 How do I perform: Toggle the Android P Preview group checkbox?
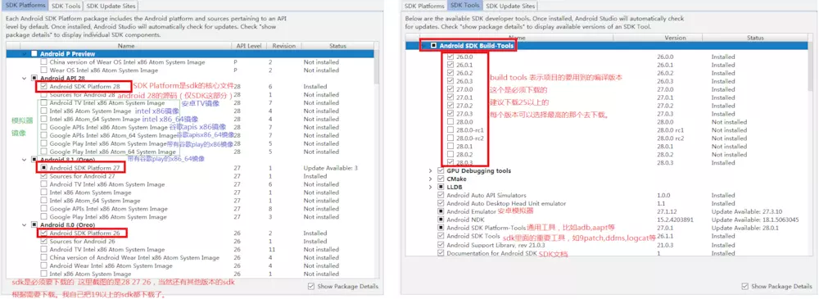[34, 54]
